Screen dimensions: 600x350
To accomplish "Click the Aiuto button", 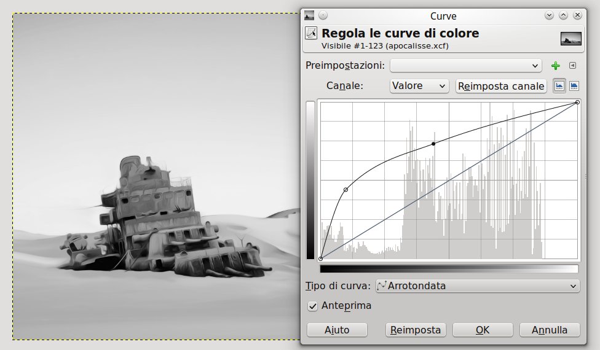I will [337, 330].
